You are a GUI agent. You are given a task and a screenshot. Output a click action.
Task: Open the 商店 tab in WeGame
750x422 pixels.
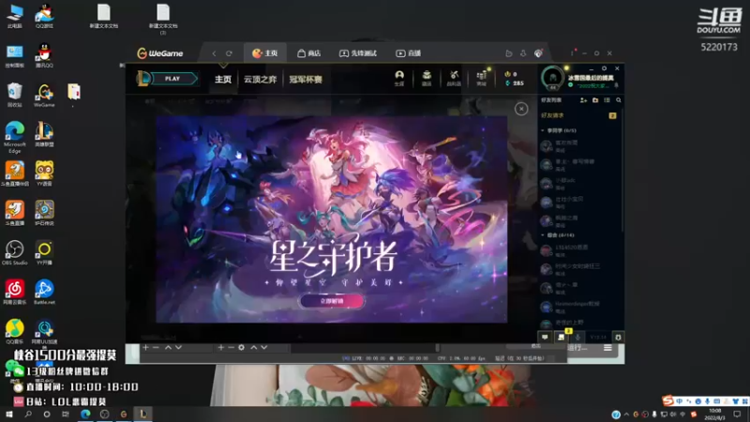[309, 53]
